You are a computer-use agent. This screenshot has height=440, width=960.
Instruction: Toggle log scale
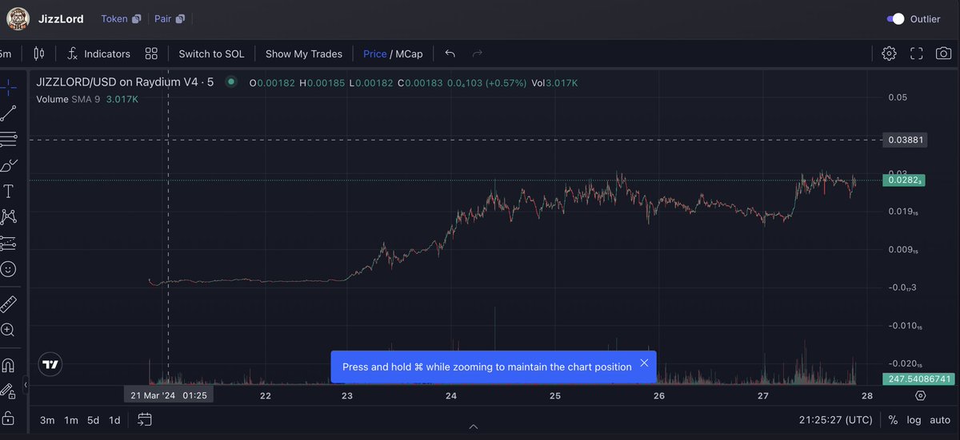coord(914,420)
